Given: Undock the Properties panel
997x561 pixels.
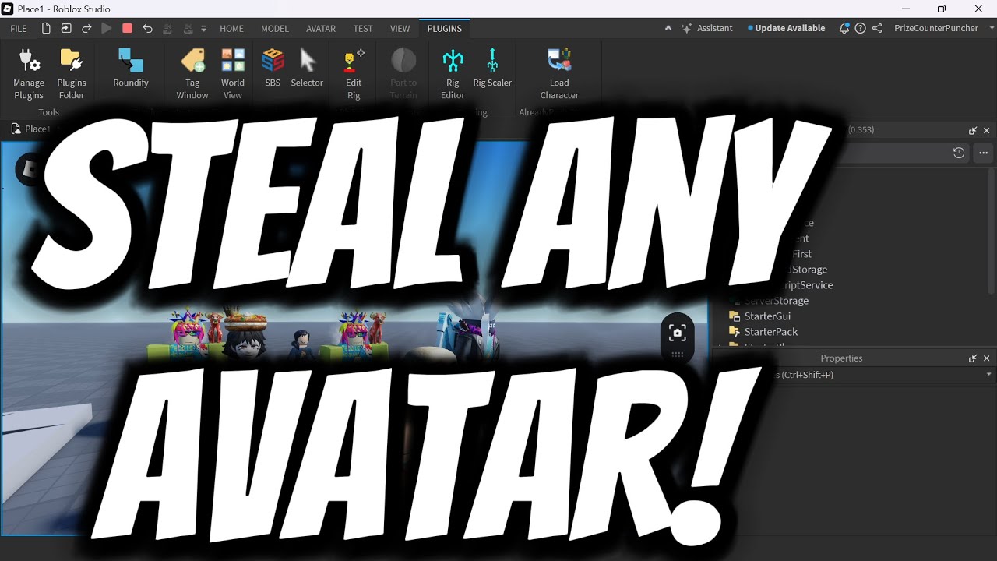Looking at the screenshot, I should click(x=973, y=358).
